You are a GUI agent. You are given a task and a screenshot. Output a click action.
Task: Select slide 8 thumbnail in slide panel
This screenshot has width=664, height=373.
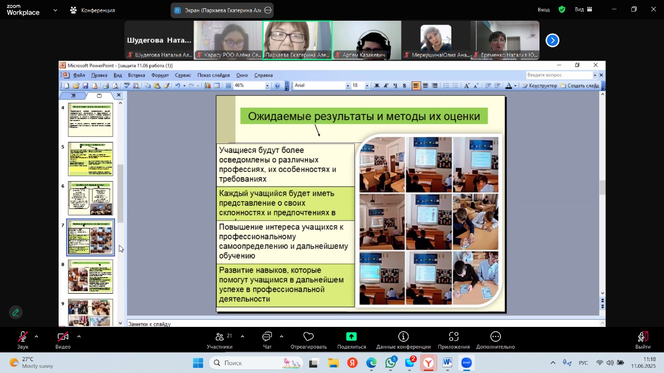[90, 277]
